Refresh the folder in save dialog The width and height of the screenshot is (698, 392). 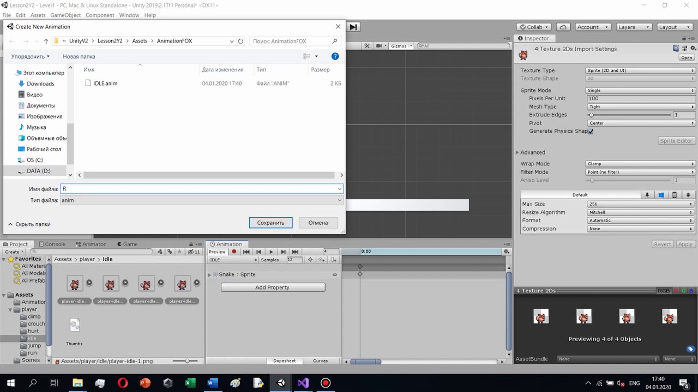240,41
